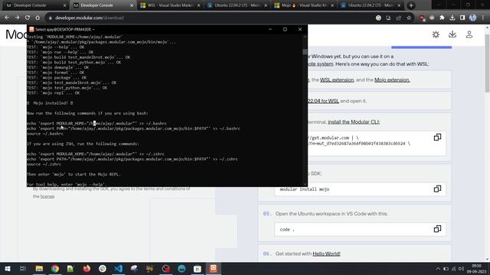This screenshot has height=275, width=490.
Task: Toggle the browser side panel
Action: (462, 18)
